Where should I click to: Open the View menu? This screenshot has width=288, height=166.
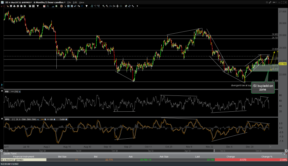(82, 2)
